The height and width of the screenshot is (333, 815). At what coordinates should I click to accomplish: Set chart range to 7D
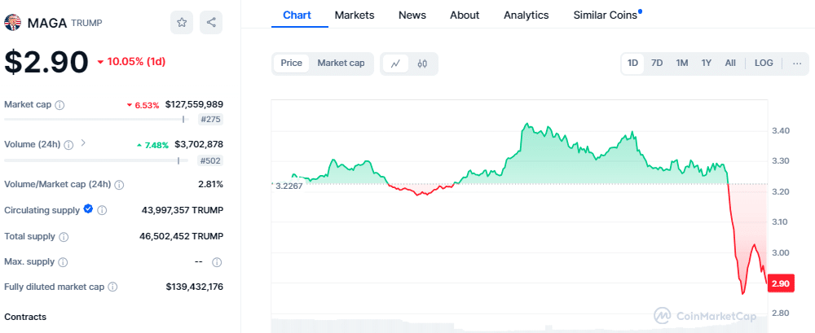(657, 64)
